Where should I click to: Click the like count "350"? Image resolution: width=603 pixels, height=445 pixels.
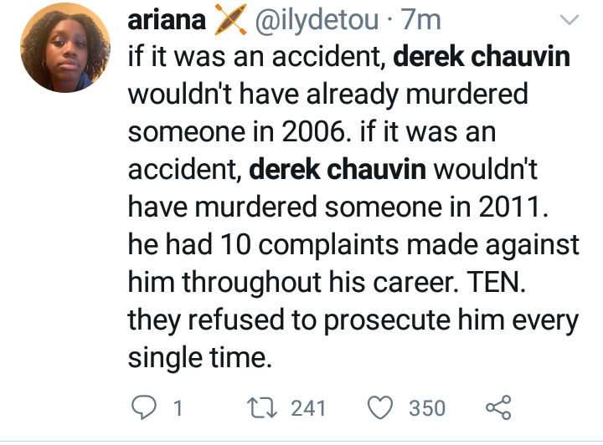point(427,408)
